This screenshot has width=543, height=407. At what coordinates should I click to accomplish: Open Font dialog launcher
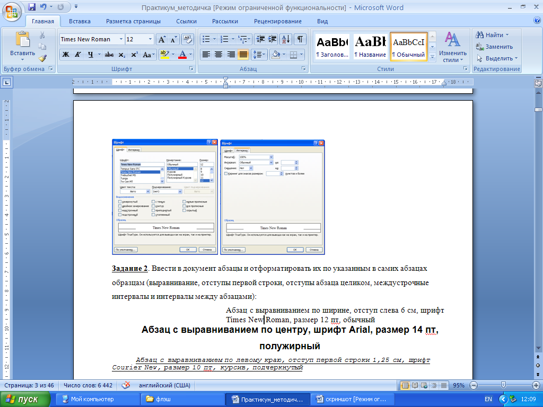pos(191,69)
